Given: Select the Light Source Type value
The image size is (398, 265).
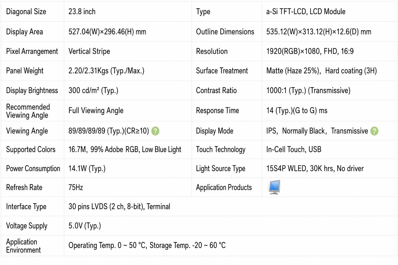Looking at the screenshot, I should tap(315, 168).
